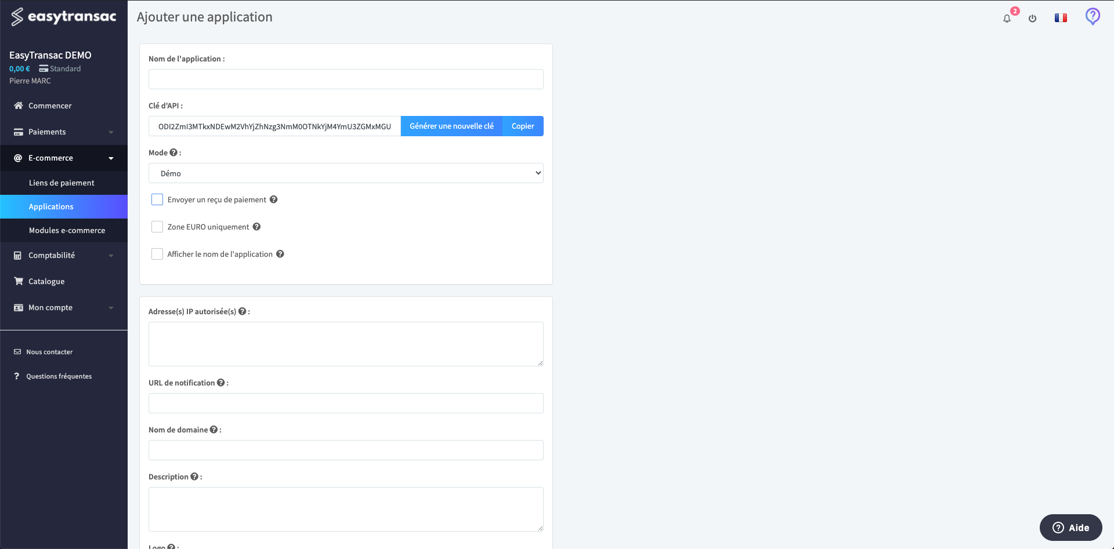
Task: Show help for Envoyer un reçu de paiement
Action: click(274, 199)
